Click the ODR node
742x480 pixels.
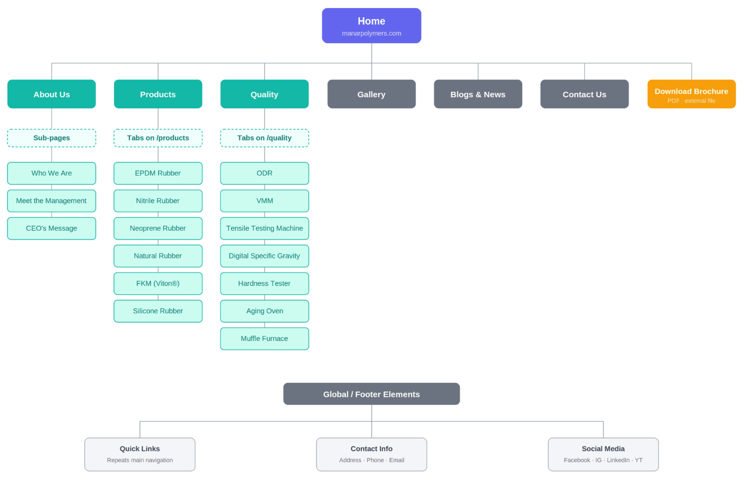265,173
